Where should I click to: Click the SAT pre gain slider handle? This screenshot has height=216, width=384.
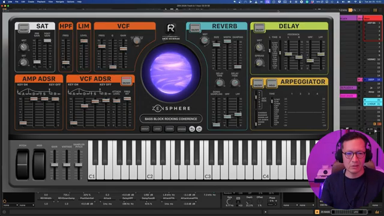(x=37, y=62)
